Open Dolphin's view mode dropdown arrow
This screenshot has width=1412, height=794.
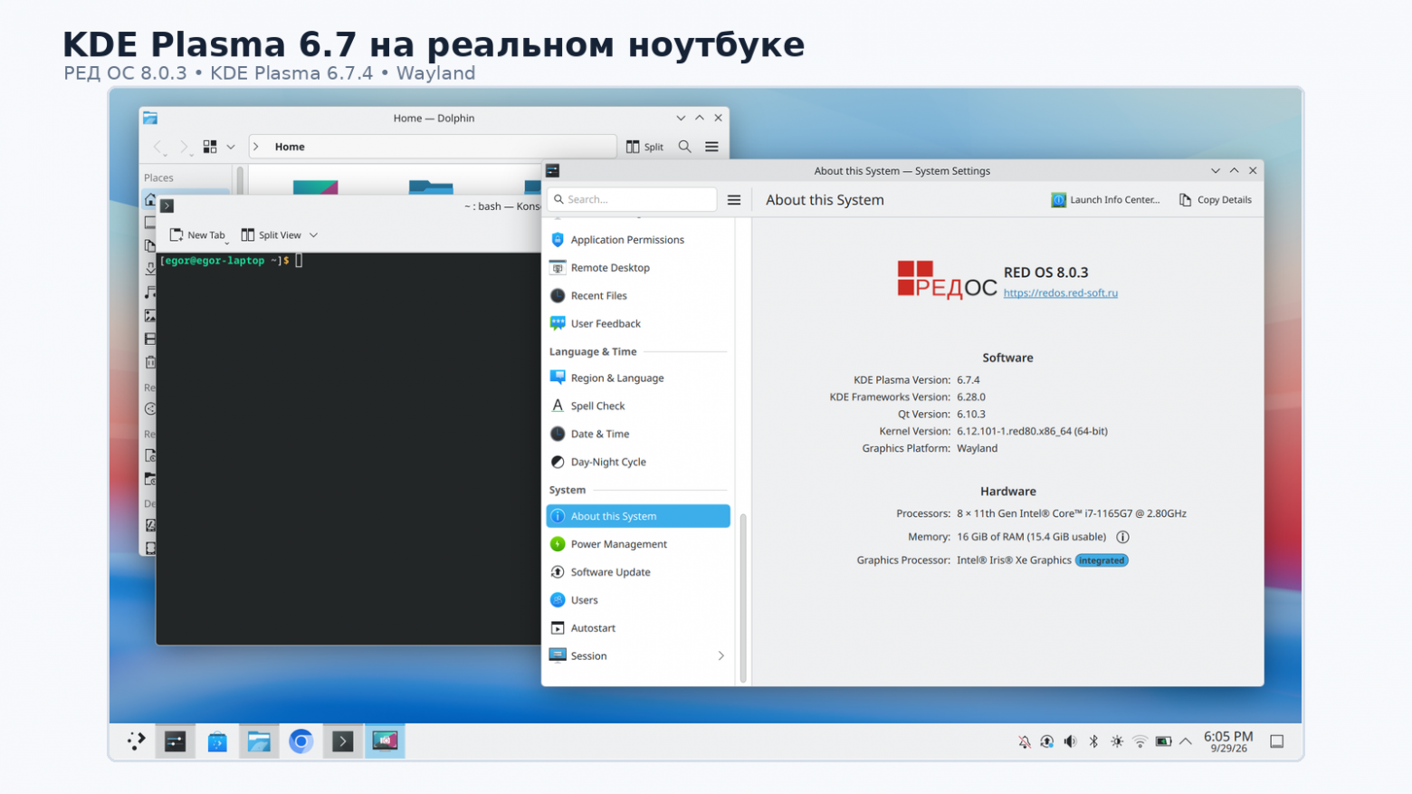click(231, 147)
